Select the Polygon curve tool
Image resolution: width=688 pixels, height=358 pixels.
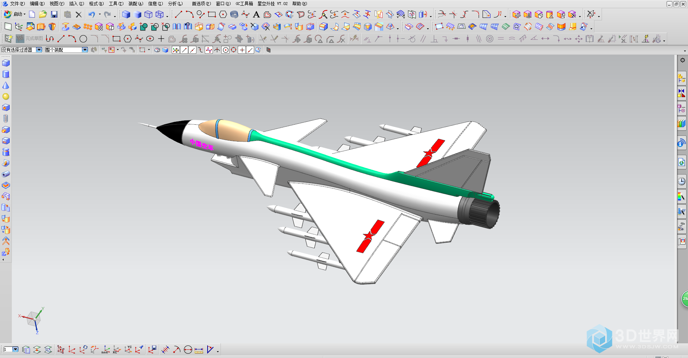tap(223, 14)
